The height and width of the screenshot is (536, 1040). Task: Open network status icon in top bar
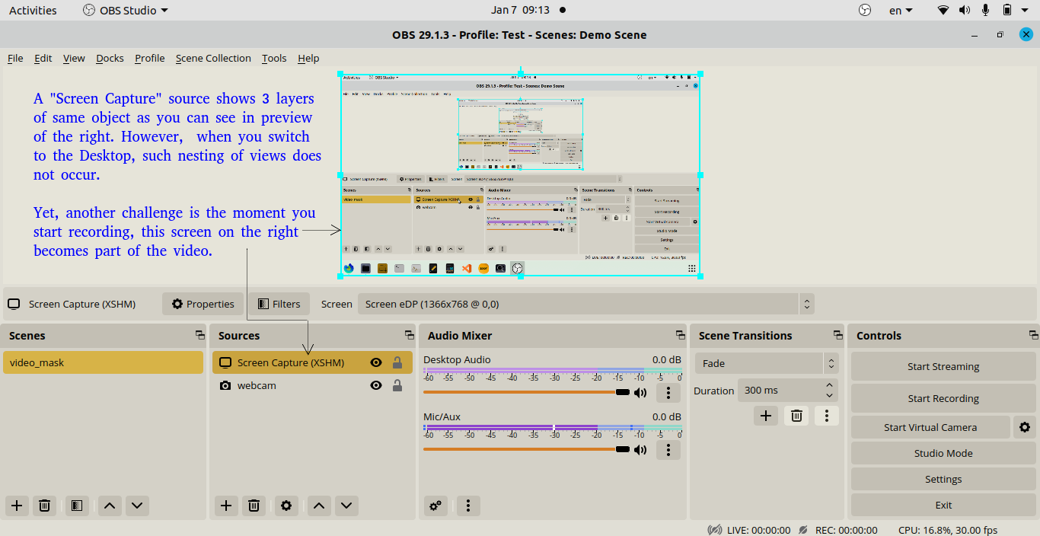943,10
